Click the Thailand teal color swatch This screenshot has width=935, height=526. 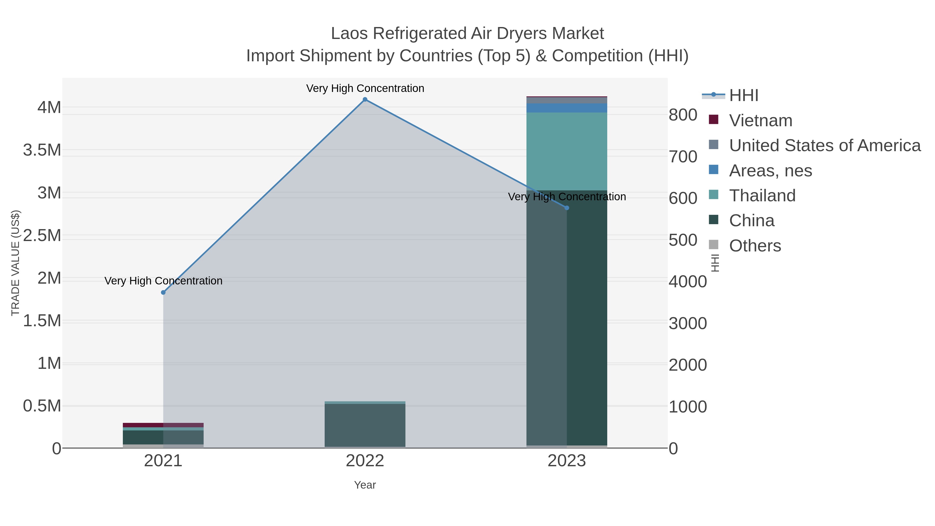714,195
